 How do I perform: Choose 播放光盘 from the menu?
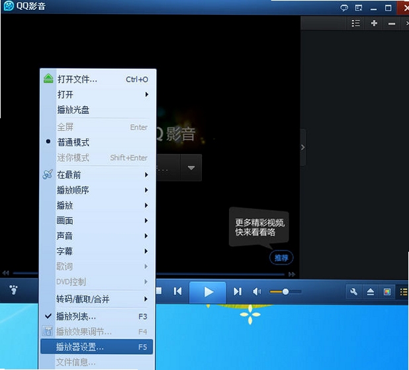[x=97, y=110]
